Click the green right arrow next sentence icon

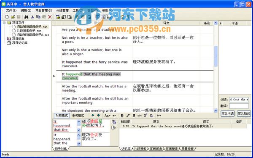pyautogui.click(x=98, y=115)
